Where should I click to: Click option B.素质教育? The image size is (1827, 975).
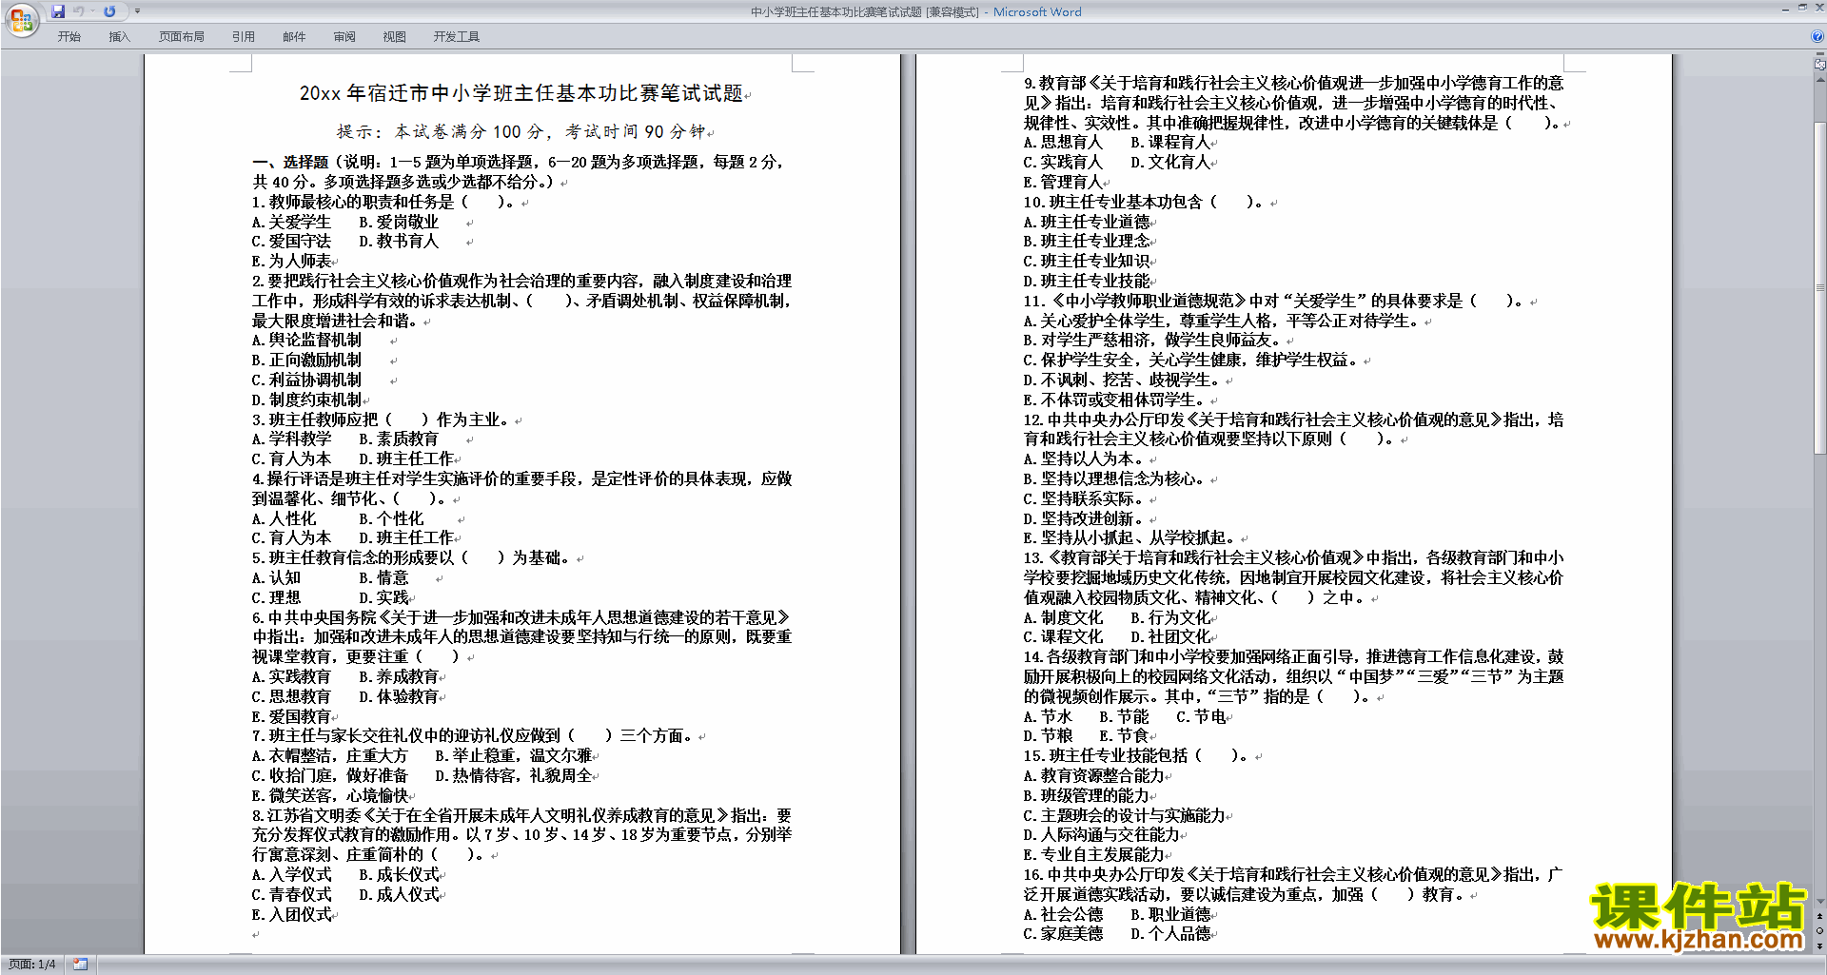[x=399, y=439]
